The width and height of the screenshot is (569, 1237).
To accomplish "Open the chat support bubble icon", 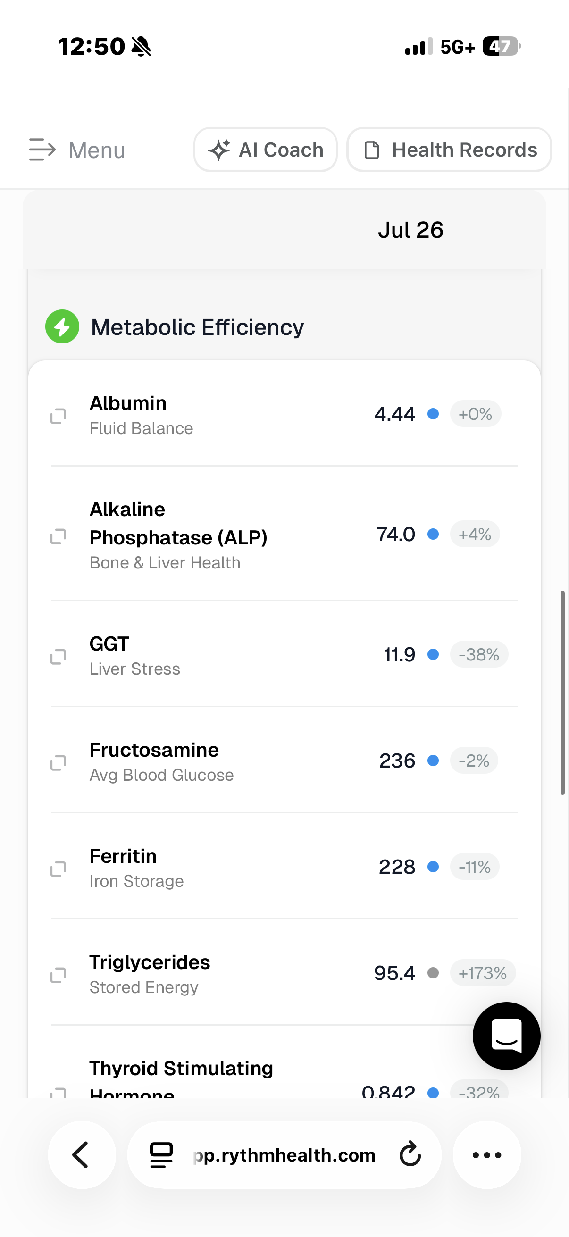I will 506,1036.
